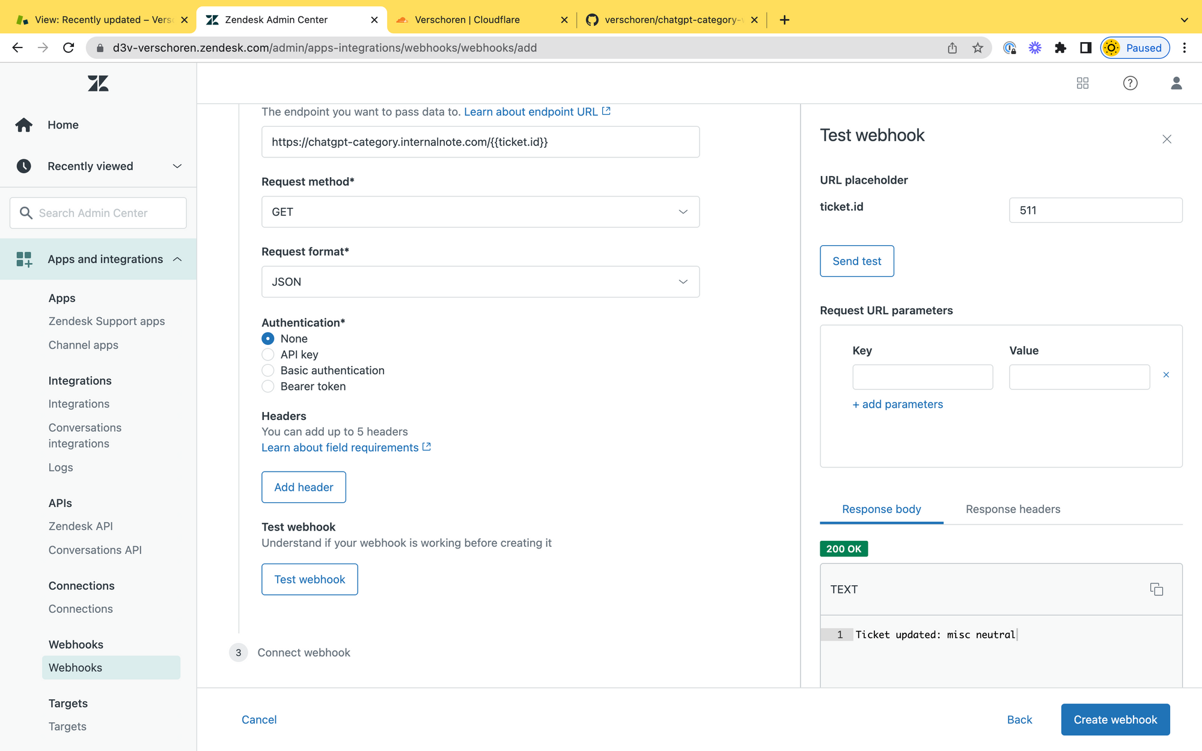Copy response body text icon
The height and width of the screenshot is (751, 1202).
pyautogui.click(x=1156, y=589)
